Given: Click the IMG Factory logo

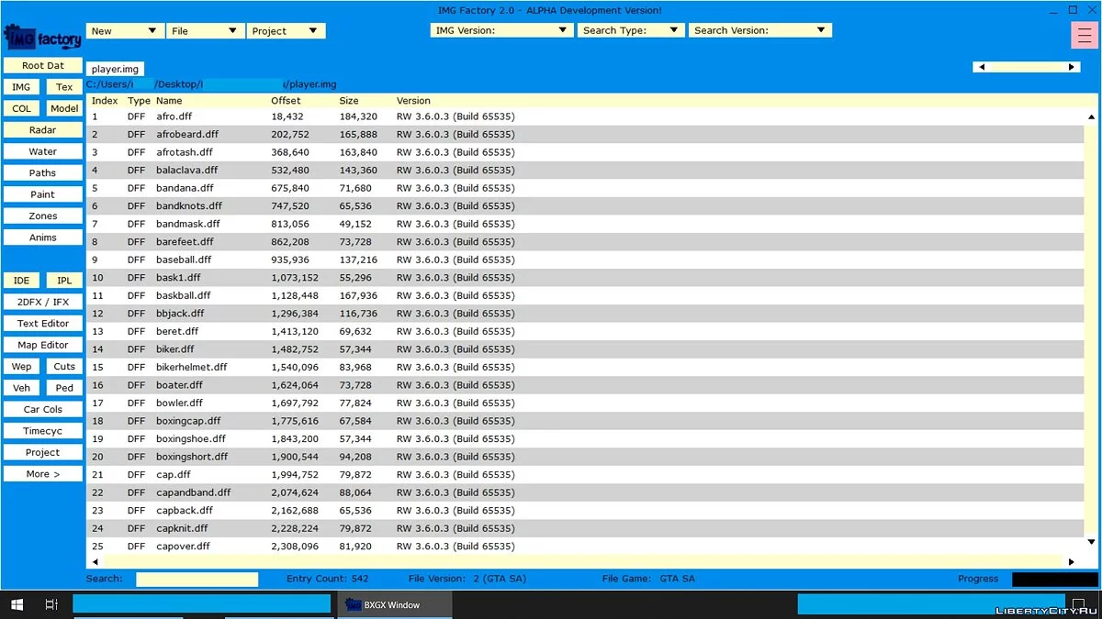Looking at the screenshot, I should [x=43, y=39].
